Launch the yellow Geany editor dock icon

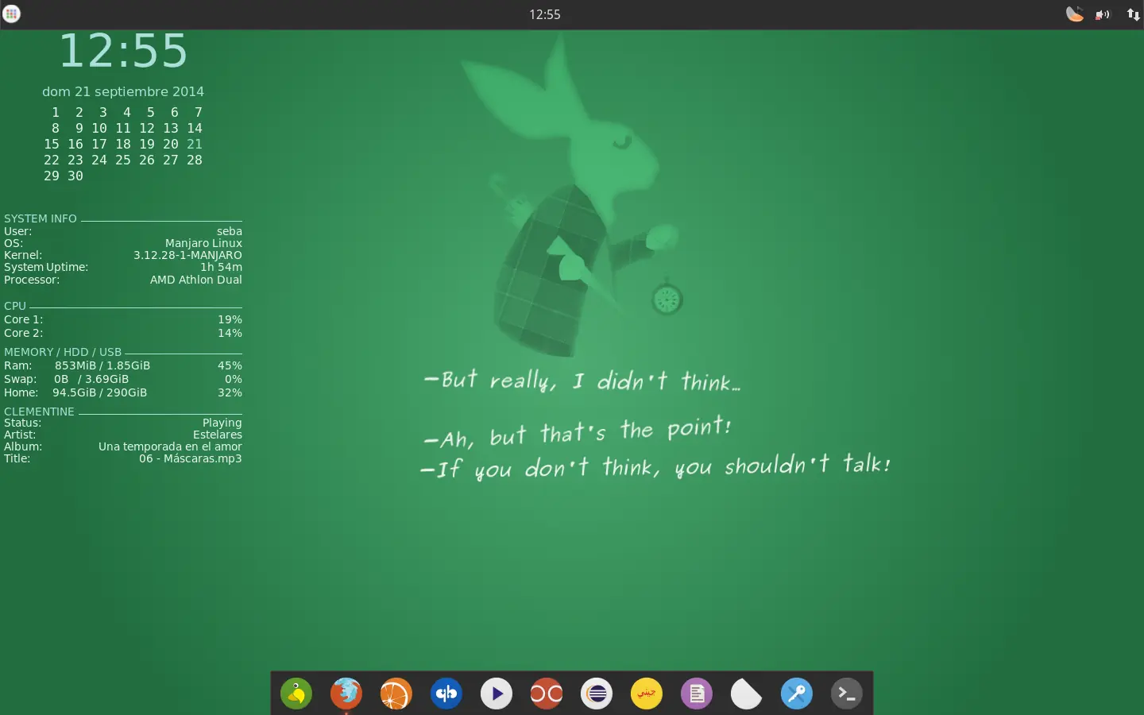647,694
